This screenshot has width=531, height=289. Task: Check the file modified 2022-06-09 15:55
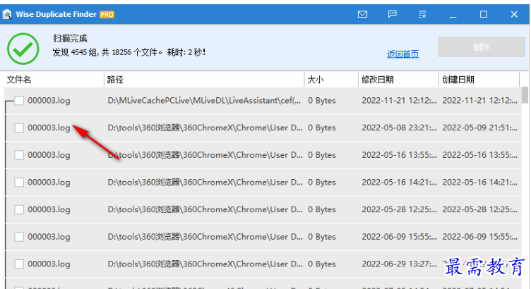coord(19,237)
